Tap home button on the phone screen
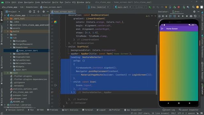This screenshot has height=115, width=204. [x=178, y=103]
